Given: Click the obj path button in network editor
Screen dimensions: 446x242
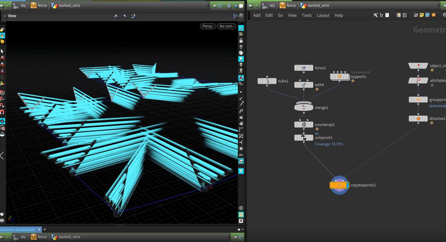Looking at the screenshot, I should click(268, 5).
